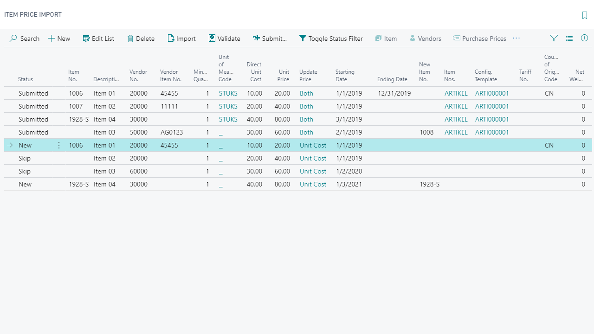Image resolution: width=594 pixels, height=334 pixels.
Task: Open row options for selected New row
Action: coord(59,145)
